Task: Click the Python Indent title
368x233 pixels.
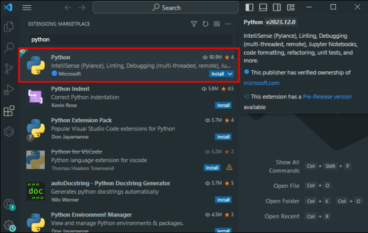Action: point(70,89)
